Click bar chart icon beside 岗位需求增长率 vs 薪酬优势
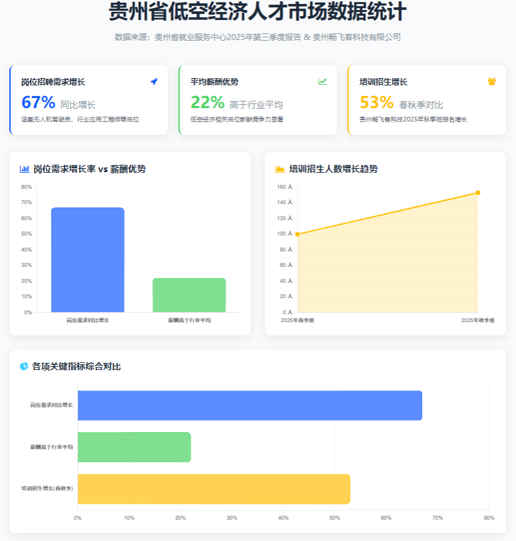 pyautogui.click(x=25, y=169)
